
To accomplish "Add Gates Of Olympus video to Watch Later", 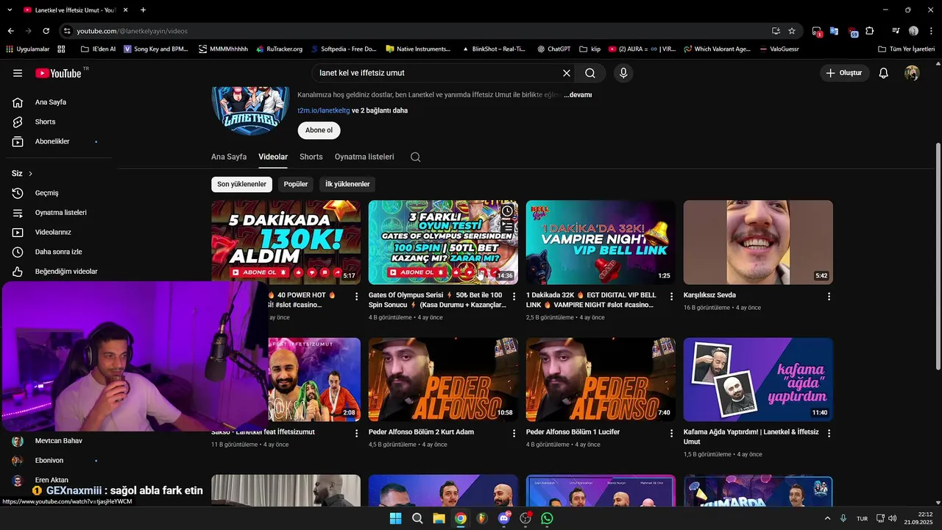I will coord(507,211).
